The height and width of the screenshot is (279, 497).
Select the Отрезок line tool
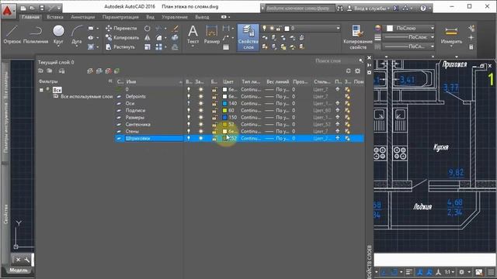point(12,35)
